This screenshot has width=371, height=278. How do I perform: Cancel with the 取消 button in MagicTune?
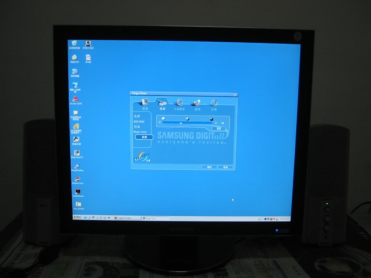coord(225,167)
